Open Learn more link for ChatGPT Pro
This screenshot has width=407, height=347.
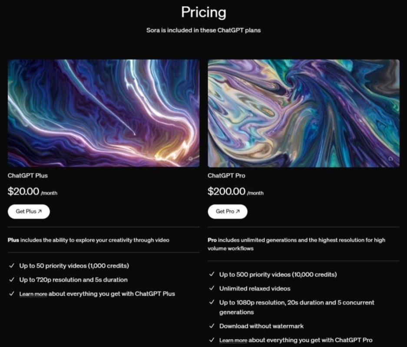click(x=233, y=340)
